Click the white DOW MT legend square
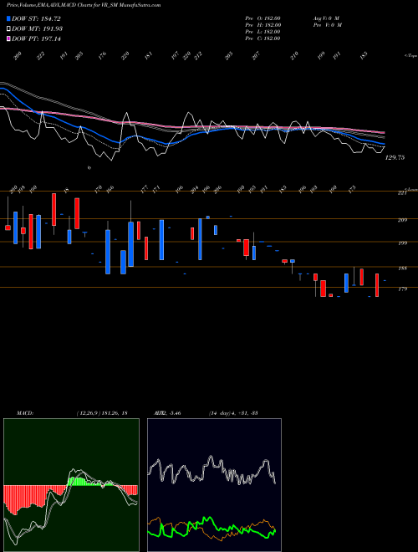Screen dimensions: 418x552 8,28
